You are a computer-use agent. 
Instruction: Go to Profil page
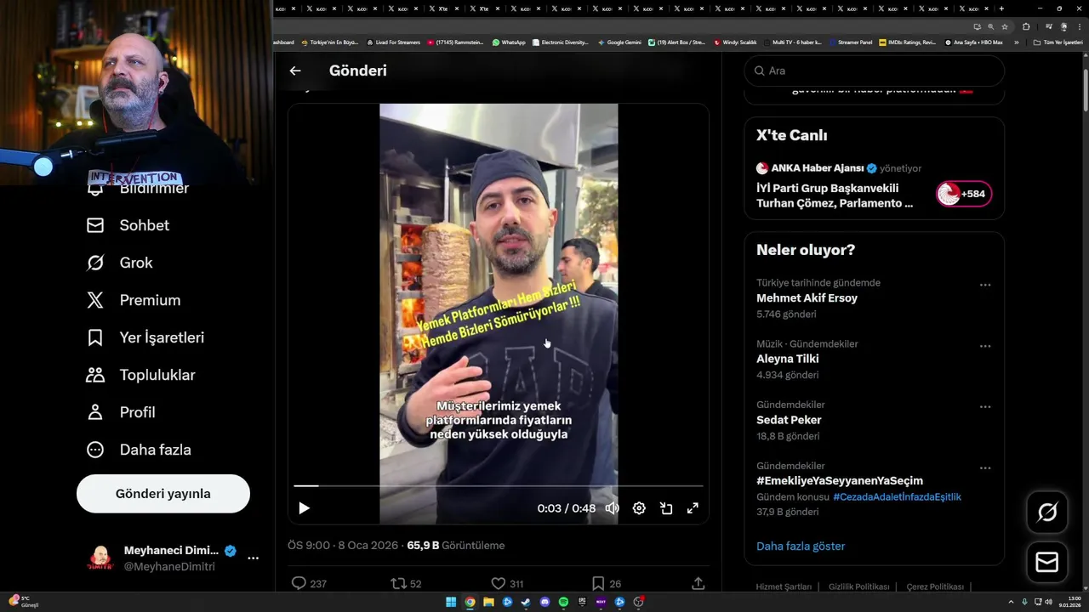point(121,412)
